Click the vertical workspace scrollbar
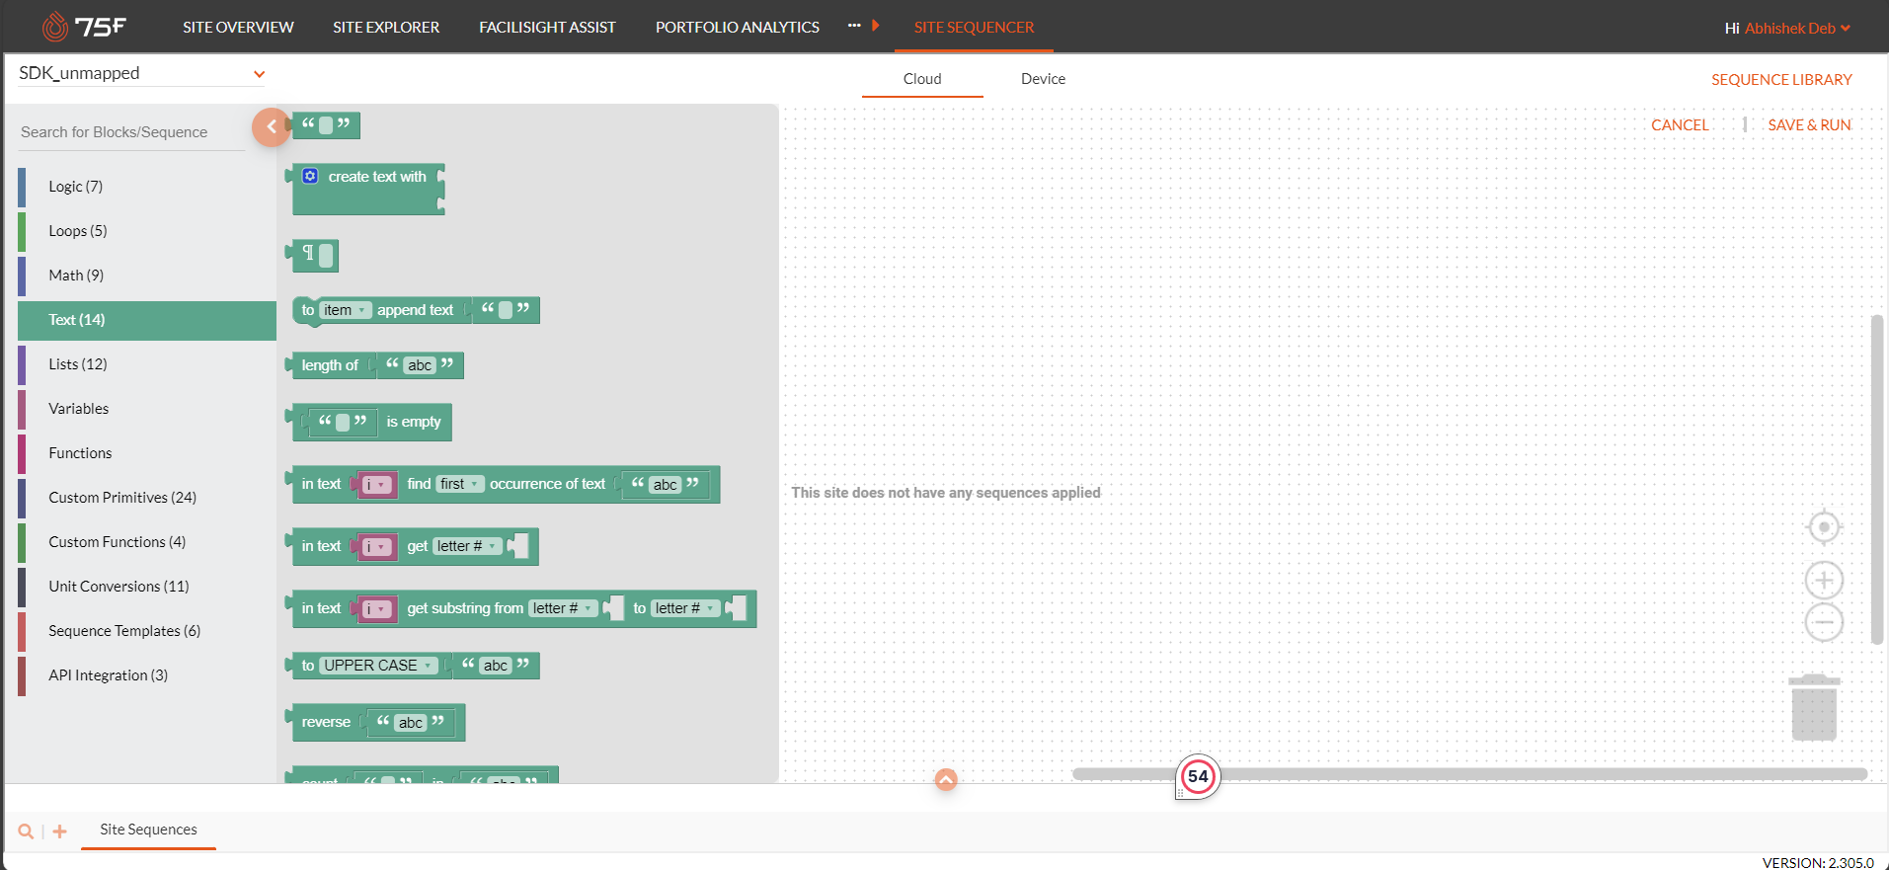Image resolution: width=1889 pixels, height=870 pixels. (x=1877, y=480)
